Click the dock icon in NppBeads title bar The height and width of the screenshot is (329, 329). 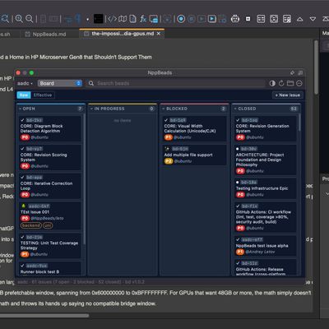(x=300, y=72)
